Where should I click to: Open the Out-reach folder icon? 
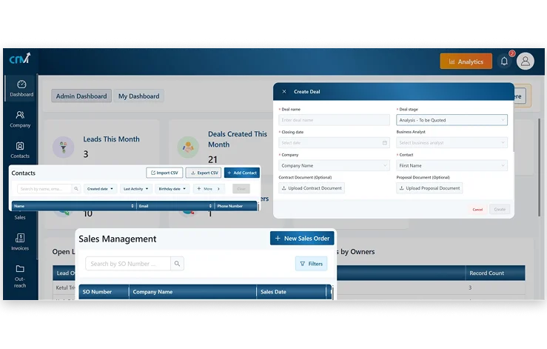20,269
